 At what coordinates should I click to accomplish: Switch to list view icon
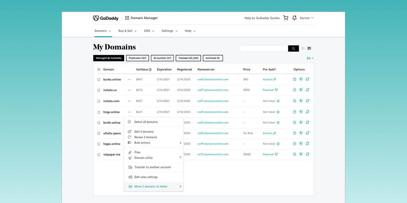click(x=303, y=48)
